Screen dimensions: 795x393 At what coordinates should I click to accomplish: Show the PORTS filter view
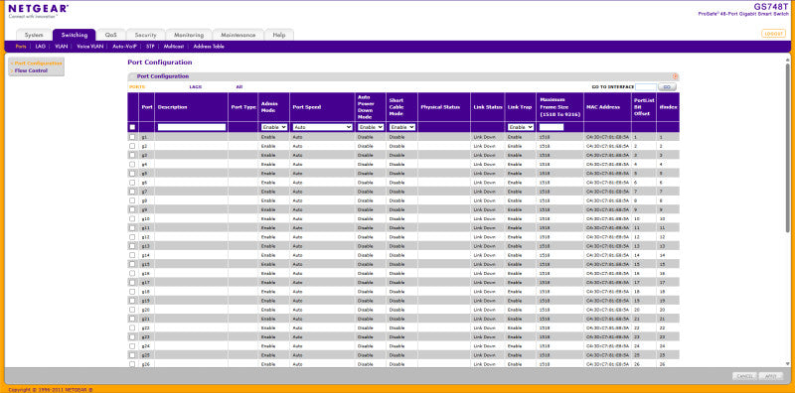[137, 87]
